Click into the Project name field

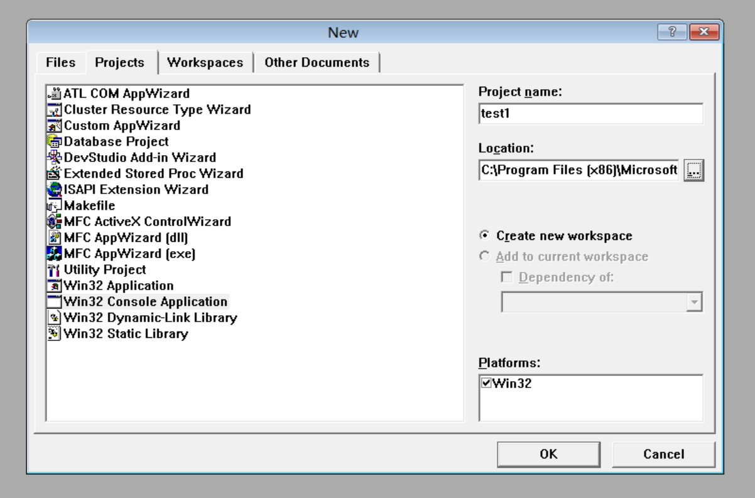[x=590, y=115]
